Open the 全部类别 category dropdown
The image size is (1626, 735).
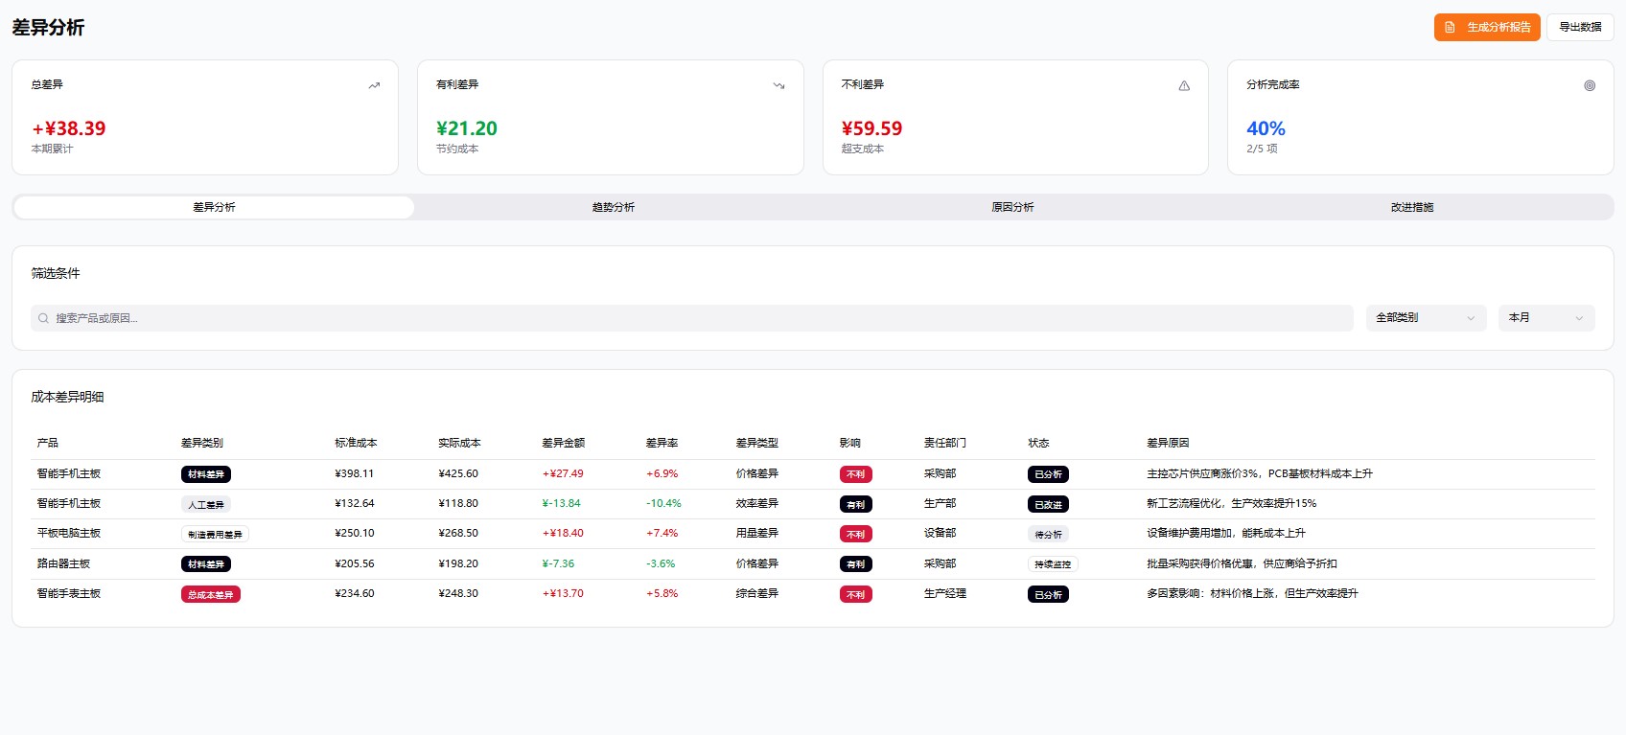[x=1425, y=318]
